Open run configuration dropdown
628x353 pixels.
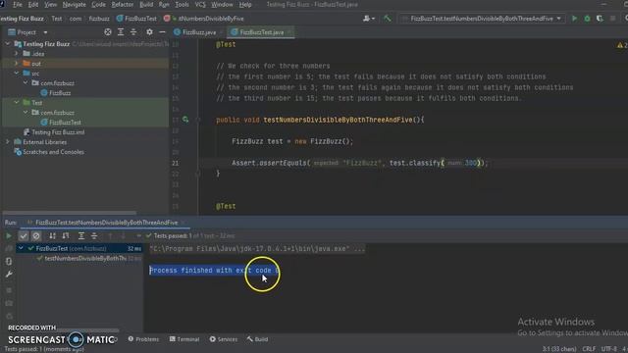click(x=483, y=19)
